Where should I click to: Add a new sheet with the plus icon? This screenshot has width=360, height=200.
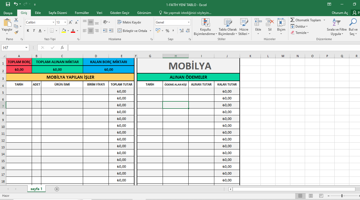point(57,189)
